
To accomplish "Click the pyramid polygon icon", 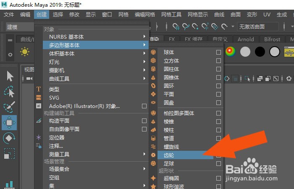I will pos(153,121).
